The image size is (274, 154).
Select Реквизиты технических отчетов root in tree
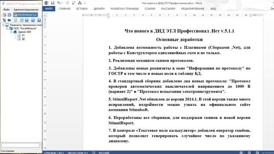pyautogui.click(x=26, y=25)
